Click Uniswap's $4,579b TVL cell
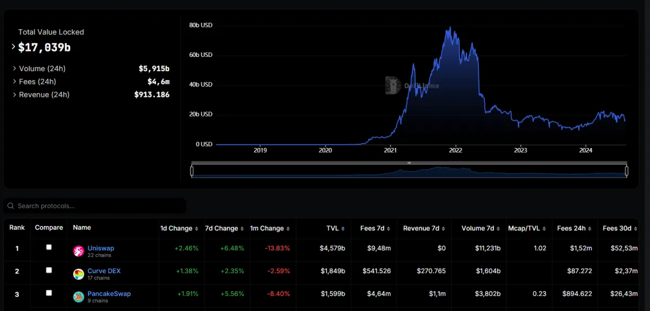This screenshot has width=650, height=311. [x=332, y=248]
